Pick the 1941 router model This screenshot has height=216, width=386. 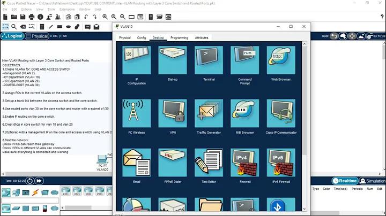tap(88, 191)
